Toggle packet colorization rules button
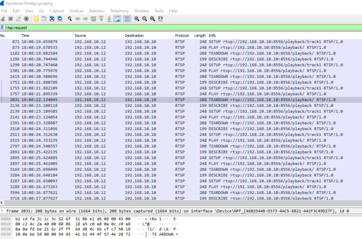This screenshot has height=239, width=362. pyautogui.click(x=127, y=19)
